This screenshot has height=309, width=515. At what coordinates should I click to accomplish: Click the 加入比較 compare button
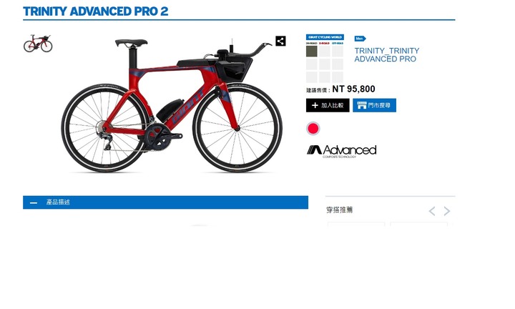[x=328, y=105]
